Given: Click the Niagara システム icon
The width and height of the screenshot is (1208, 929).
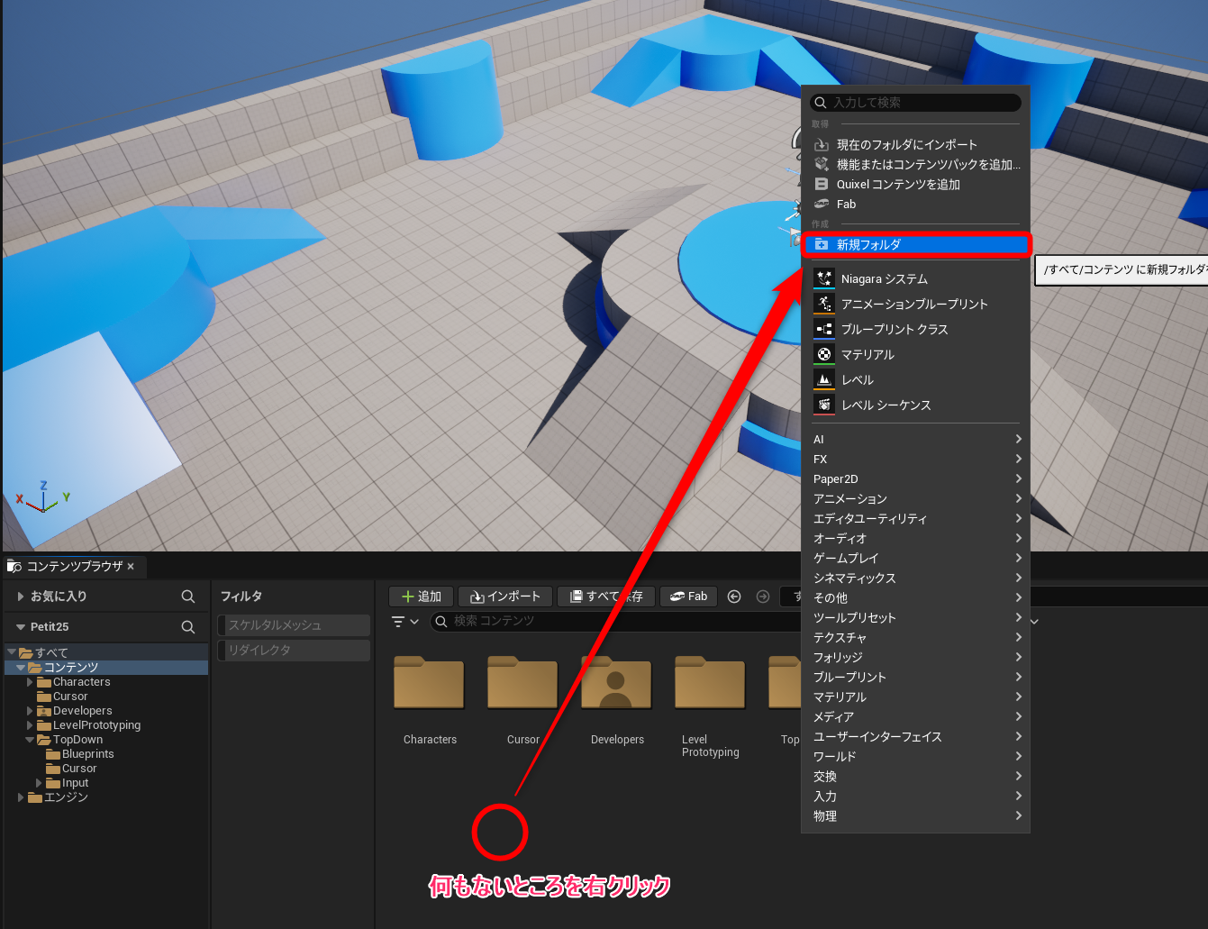Looking at the screenshot, I should coord(823,278).
